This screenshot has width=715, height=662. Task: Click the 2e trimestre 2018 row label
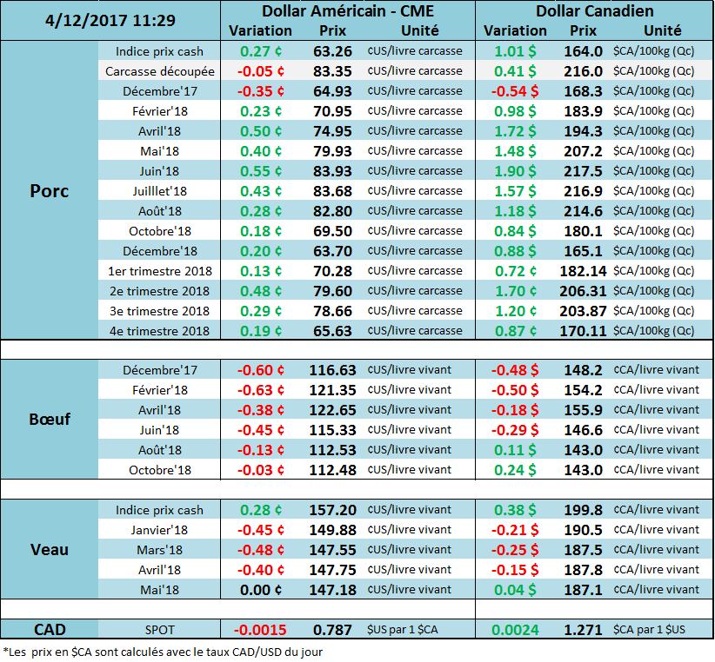click(x=159, y=291)
